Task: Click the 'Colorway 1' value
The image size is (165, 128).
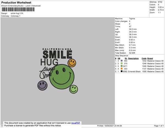Action: 15,16
